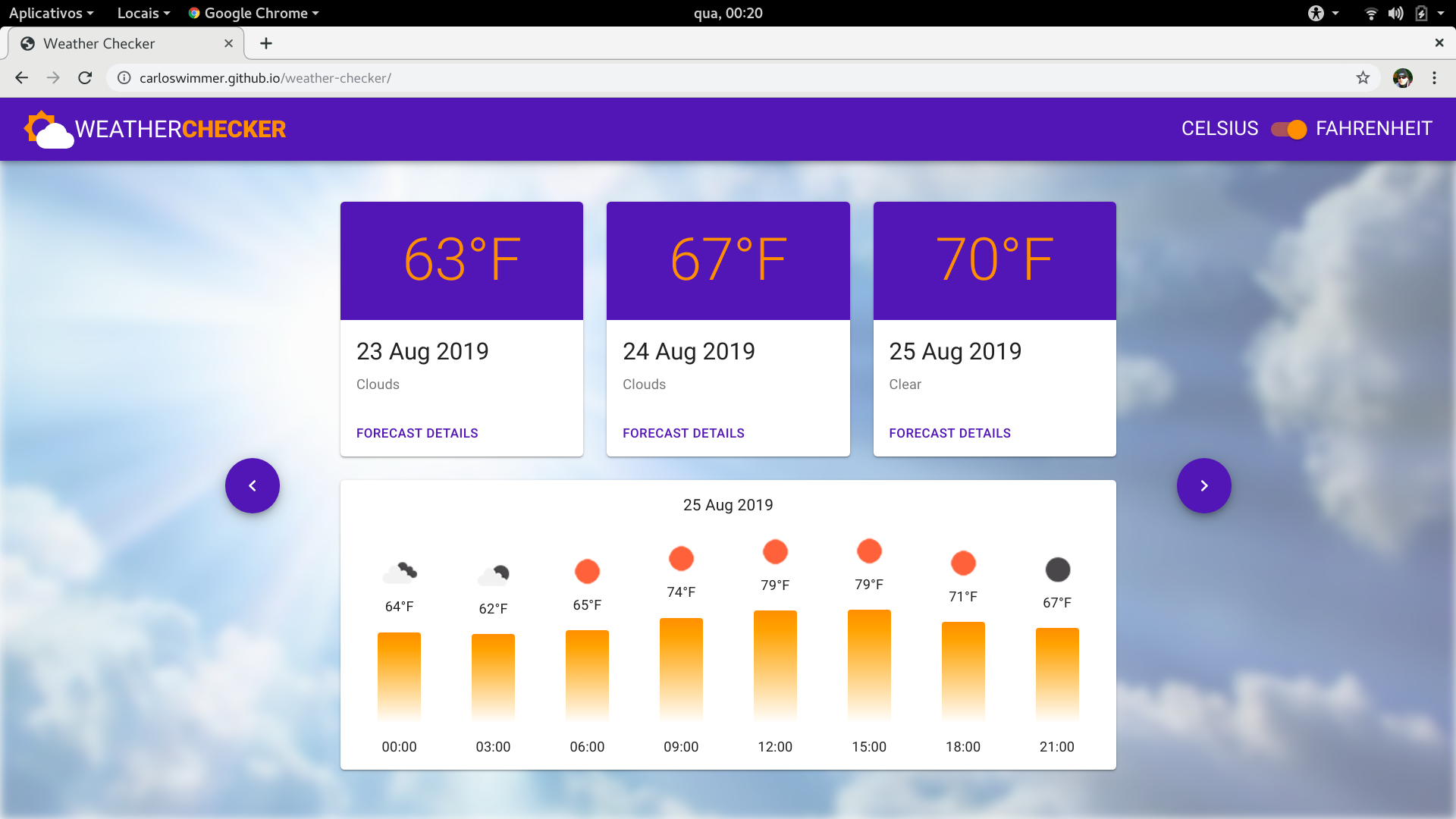The image size is (1456, 819).
Task: Go to previous forecast days arrow
Action: click(x=253, y=486)
